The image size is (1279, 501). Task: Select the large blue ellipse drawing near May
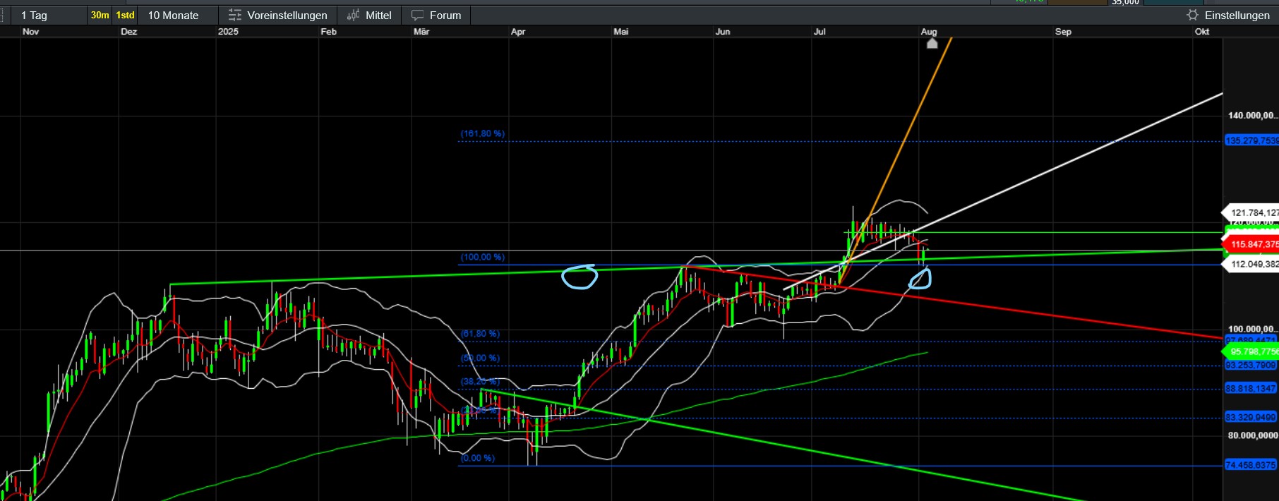(x=580, y=277)
